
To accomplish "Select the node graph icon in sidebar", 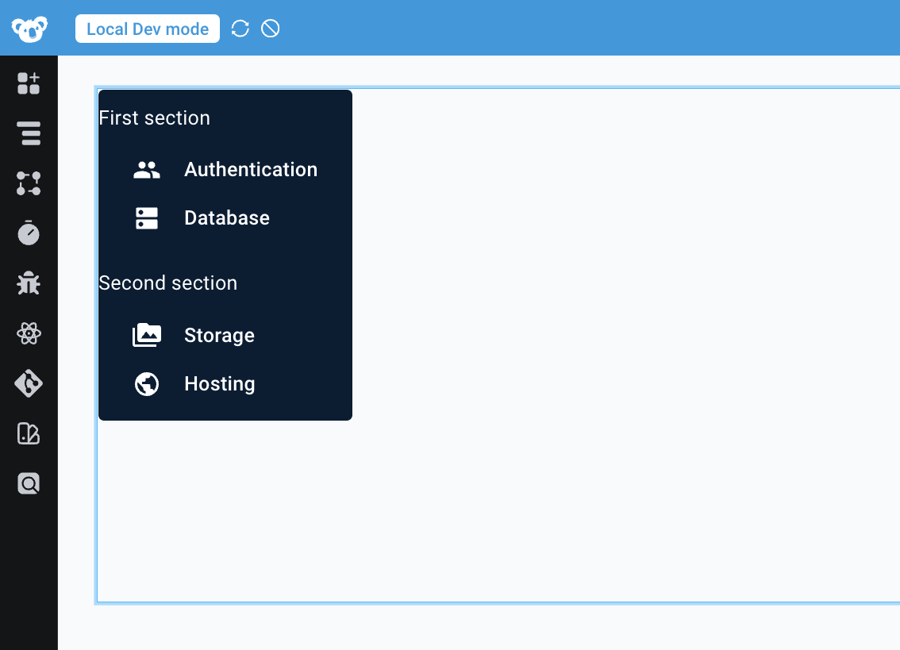I will tap(29, 183).
